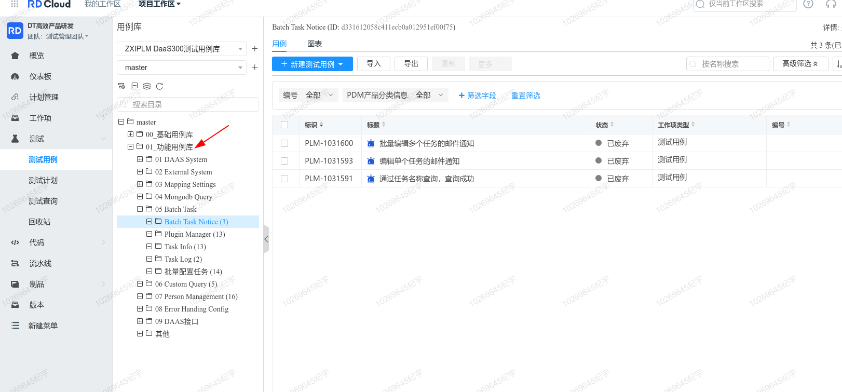
Task: Open 测试计划 in the sidebar menu
Action: (43, 180)
